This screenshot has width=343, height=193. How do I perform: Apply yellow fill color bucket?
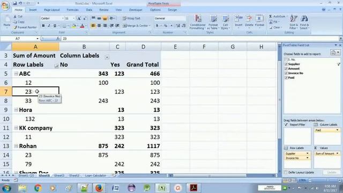(x=74, y=26)
